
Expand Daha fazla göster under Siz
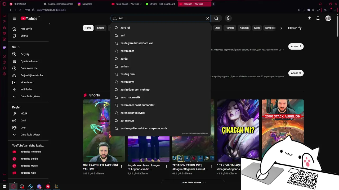point(28,96)
